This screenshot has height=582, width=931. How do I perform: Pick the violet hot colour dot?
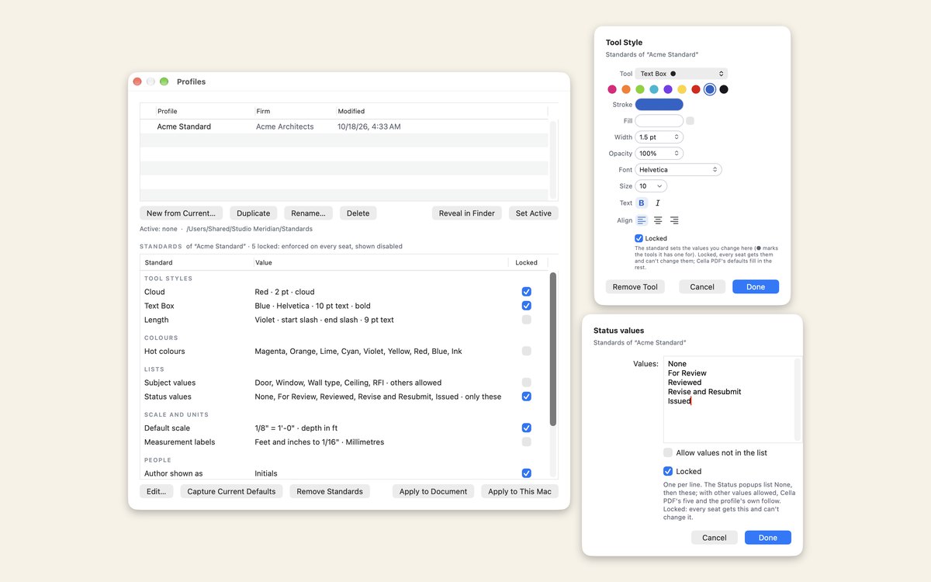pyautogui.click(x=668, y=89)
